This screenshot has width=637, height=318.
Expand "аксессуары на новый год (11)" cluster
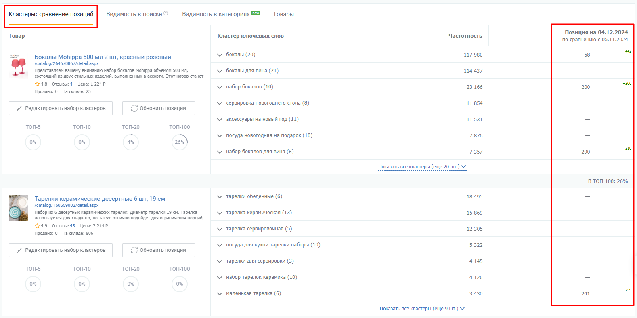pyautogui.click(x=220, y=120)
